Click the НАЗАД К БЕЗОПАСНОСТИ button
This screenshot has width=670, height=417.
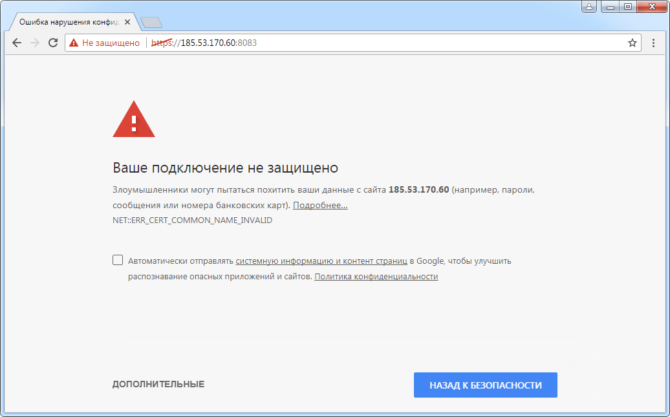click(x=486, y=385)
